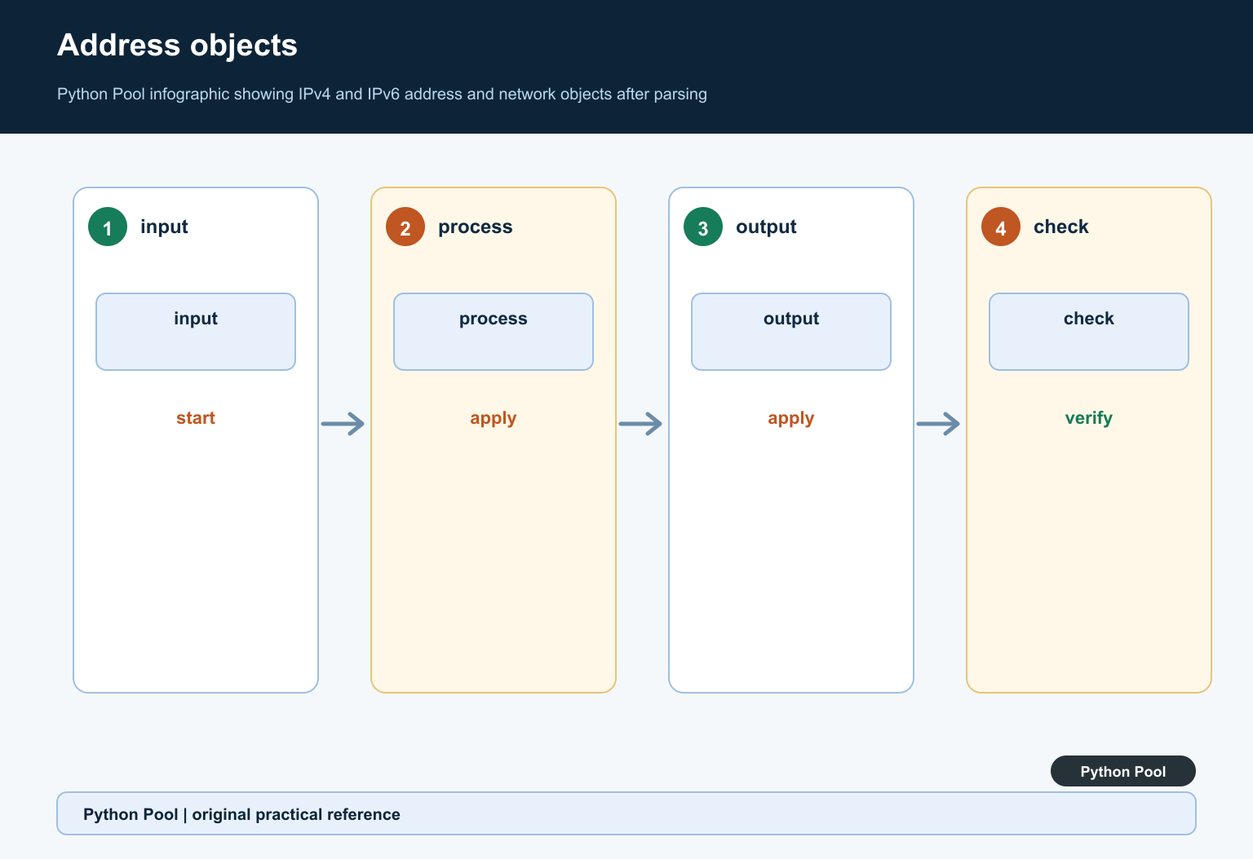Select the blue 'process' box

click(x=494, y=332)
